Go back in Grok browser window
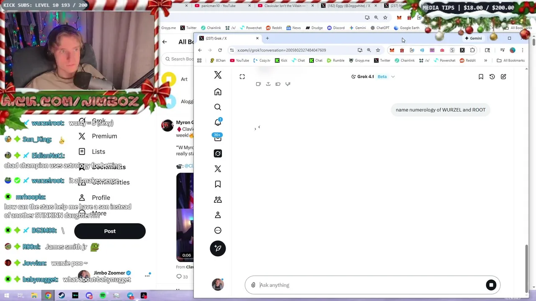The image size is (536, 301). pyautogui.click(x=200, y=50)
